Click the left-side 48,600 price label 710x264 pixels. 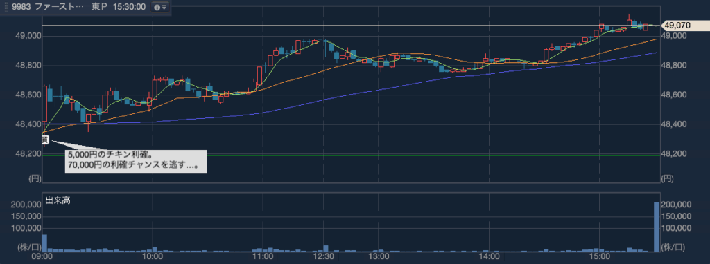(28, 95)
